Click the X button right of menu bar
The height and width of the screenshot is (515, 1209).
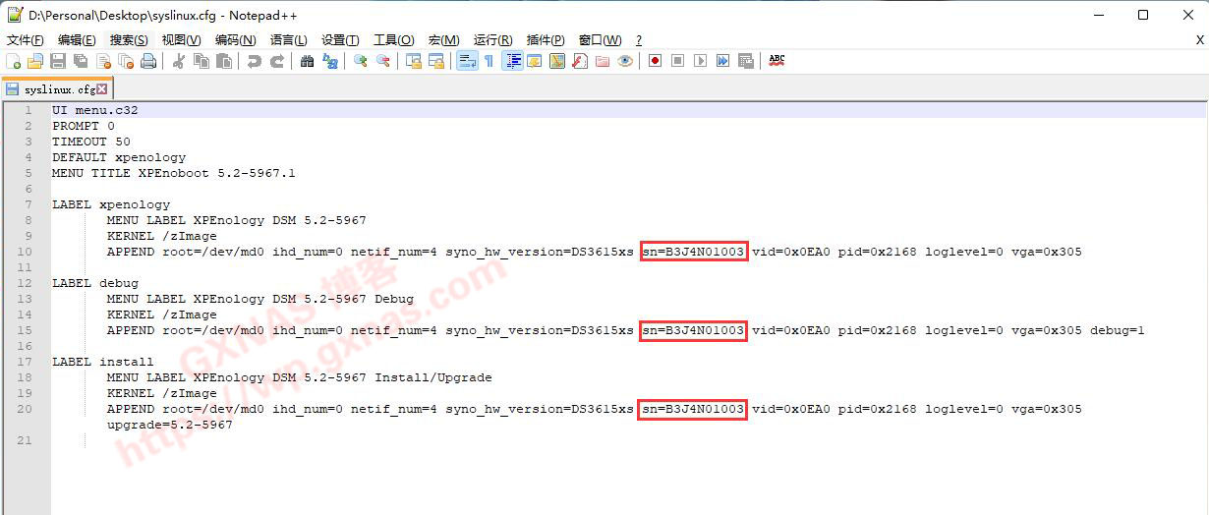click(x=1199, y=40)
